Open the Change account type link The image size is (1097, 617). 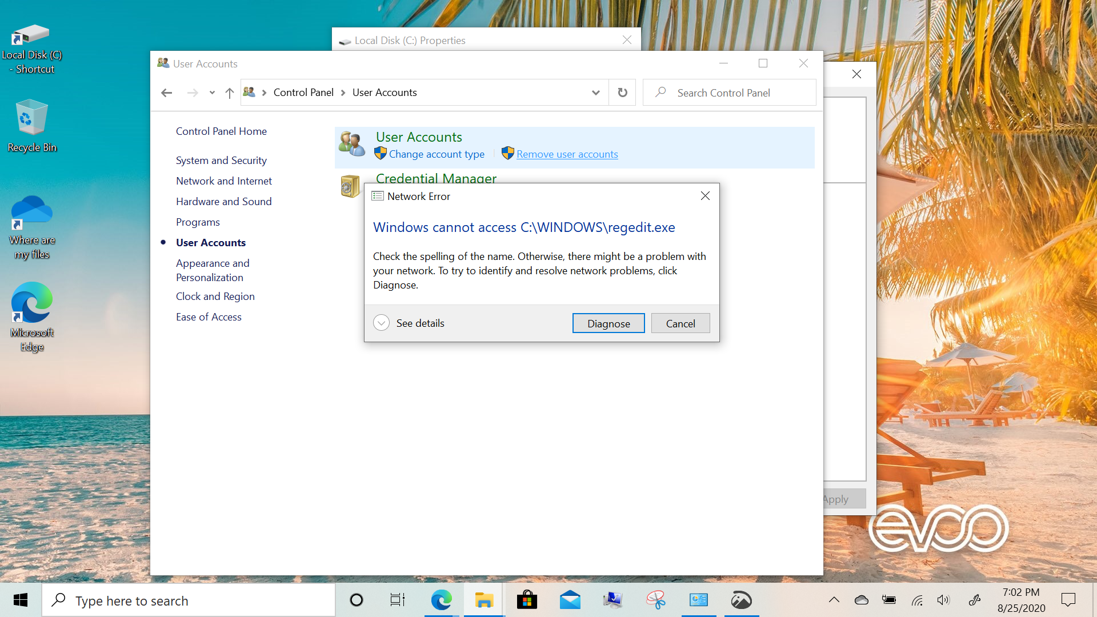[x=437, y=154]
